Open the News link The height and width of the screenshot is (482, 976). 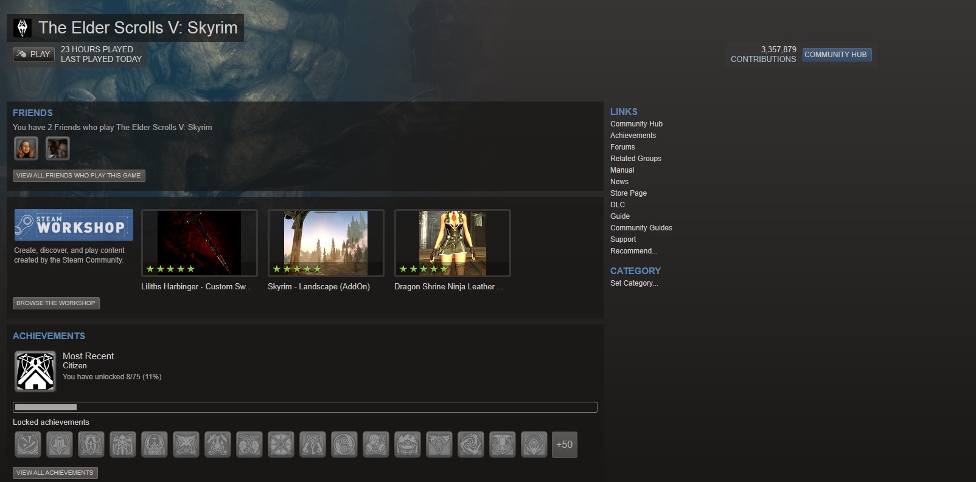[619, 182]
